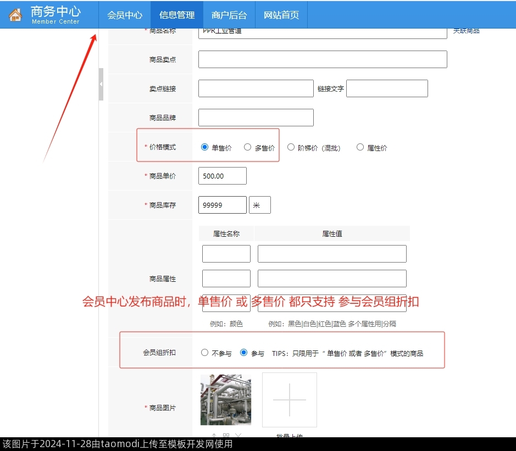The width and height of the screenshot is (516, 451).
Task: Open 网站首页 from the top navigation
Action: (x=281, y=15)
